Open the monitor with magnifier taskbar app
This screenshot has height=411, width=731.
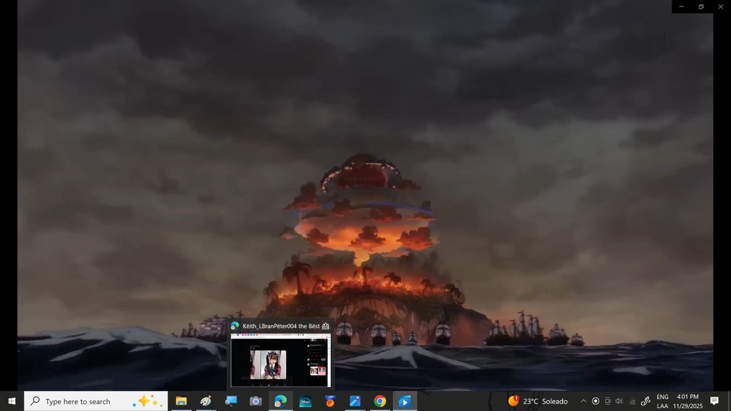click(231, 401)
